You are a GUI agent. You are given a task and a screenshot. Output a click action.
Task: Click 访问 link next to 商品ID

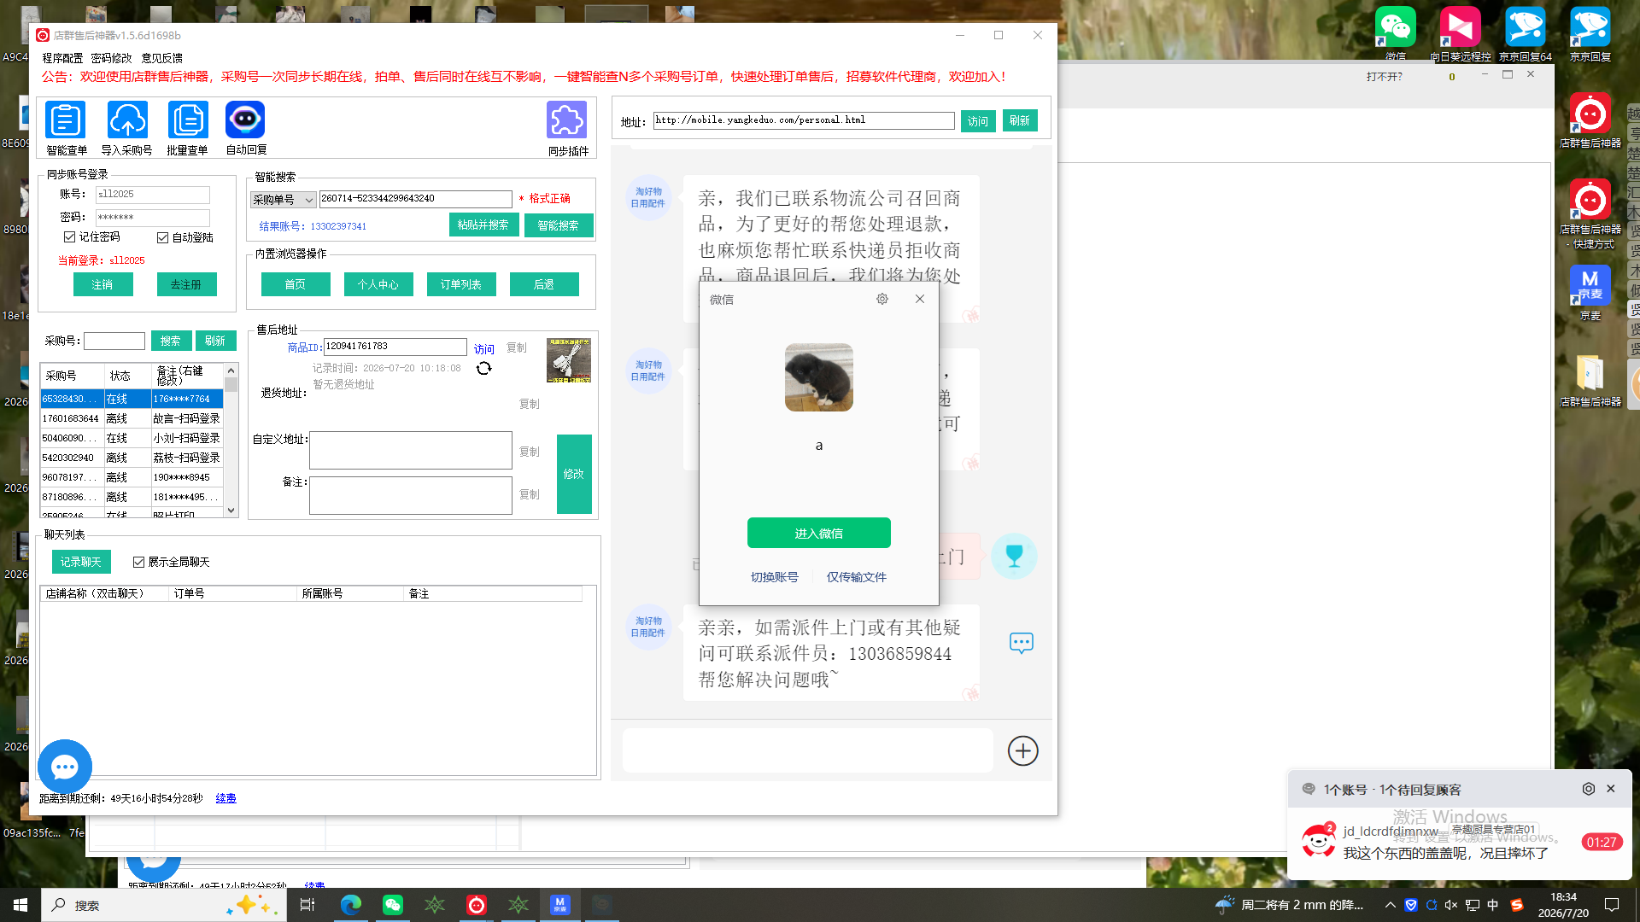click(x=484, y=348)
